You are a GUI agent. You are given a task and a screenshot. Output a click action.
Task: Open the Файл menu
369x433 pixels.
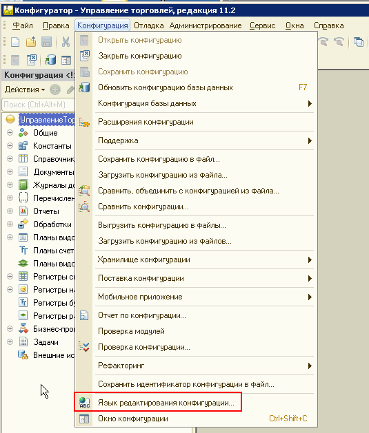[x=23, y=25]
